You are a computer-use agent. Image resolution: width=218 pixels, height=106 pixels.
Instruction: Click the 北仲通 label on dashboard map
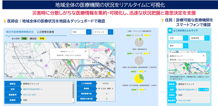coord(97,58)
